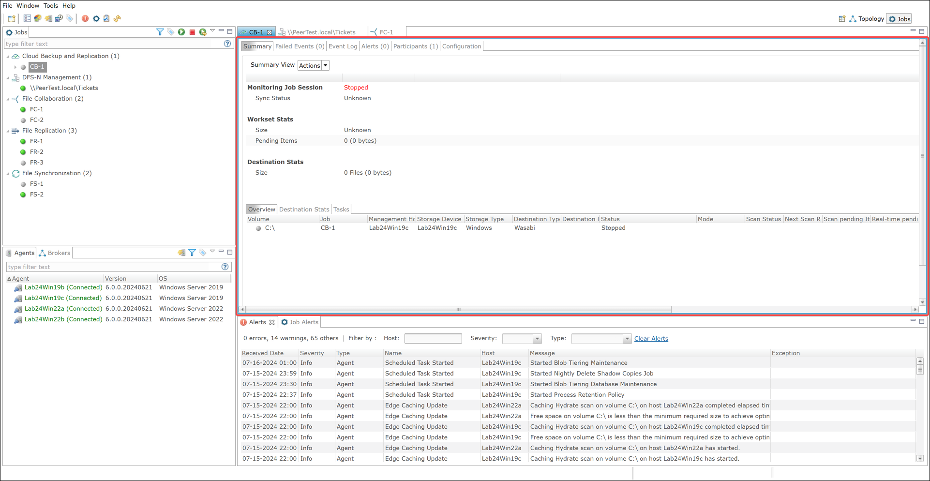The height and width of the screenshot is (481, 930).
Task: Switch to Topology perspective
Action: (x=867, y=19)
